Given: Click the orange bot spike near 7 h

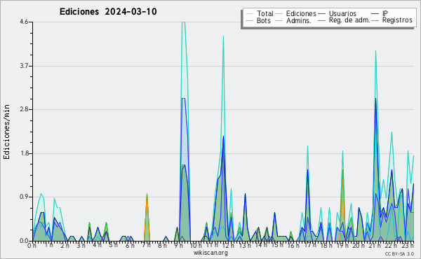Looking at the screenshot, I should click(147, 217).
